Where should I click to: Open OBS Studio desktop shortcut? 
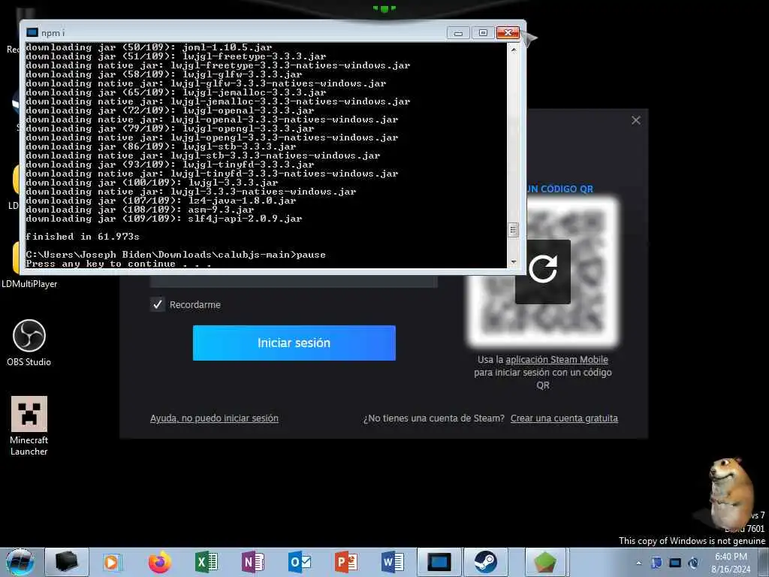[x=29, y=343]
